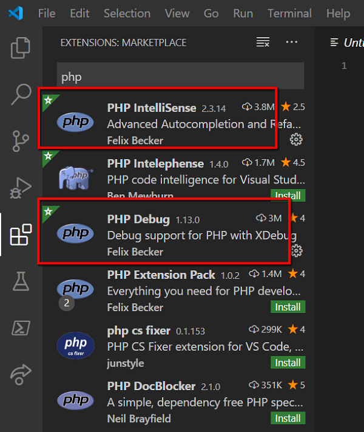The width and height of the screenshot is (364, 432).
Task: Open the Source Control view
Action: pyautogui.click(x=21, y=141)
